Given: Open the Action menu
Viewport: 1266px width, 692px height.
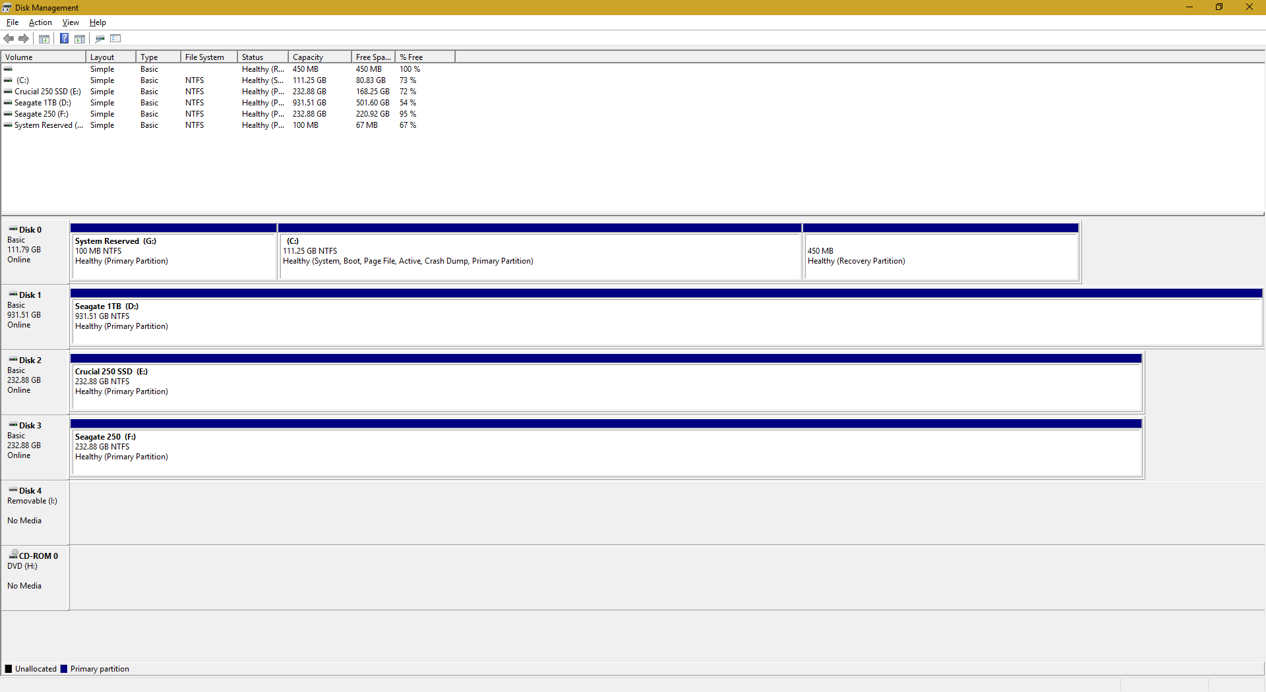Looking at the screenshot, I should pyautogui.click(x=40, y=22).
